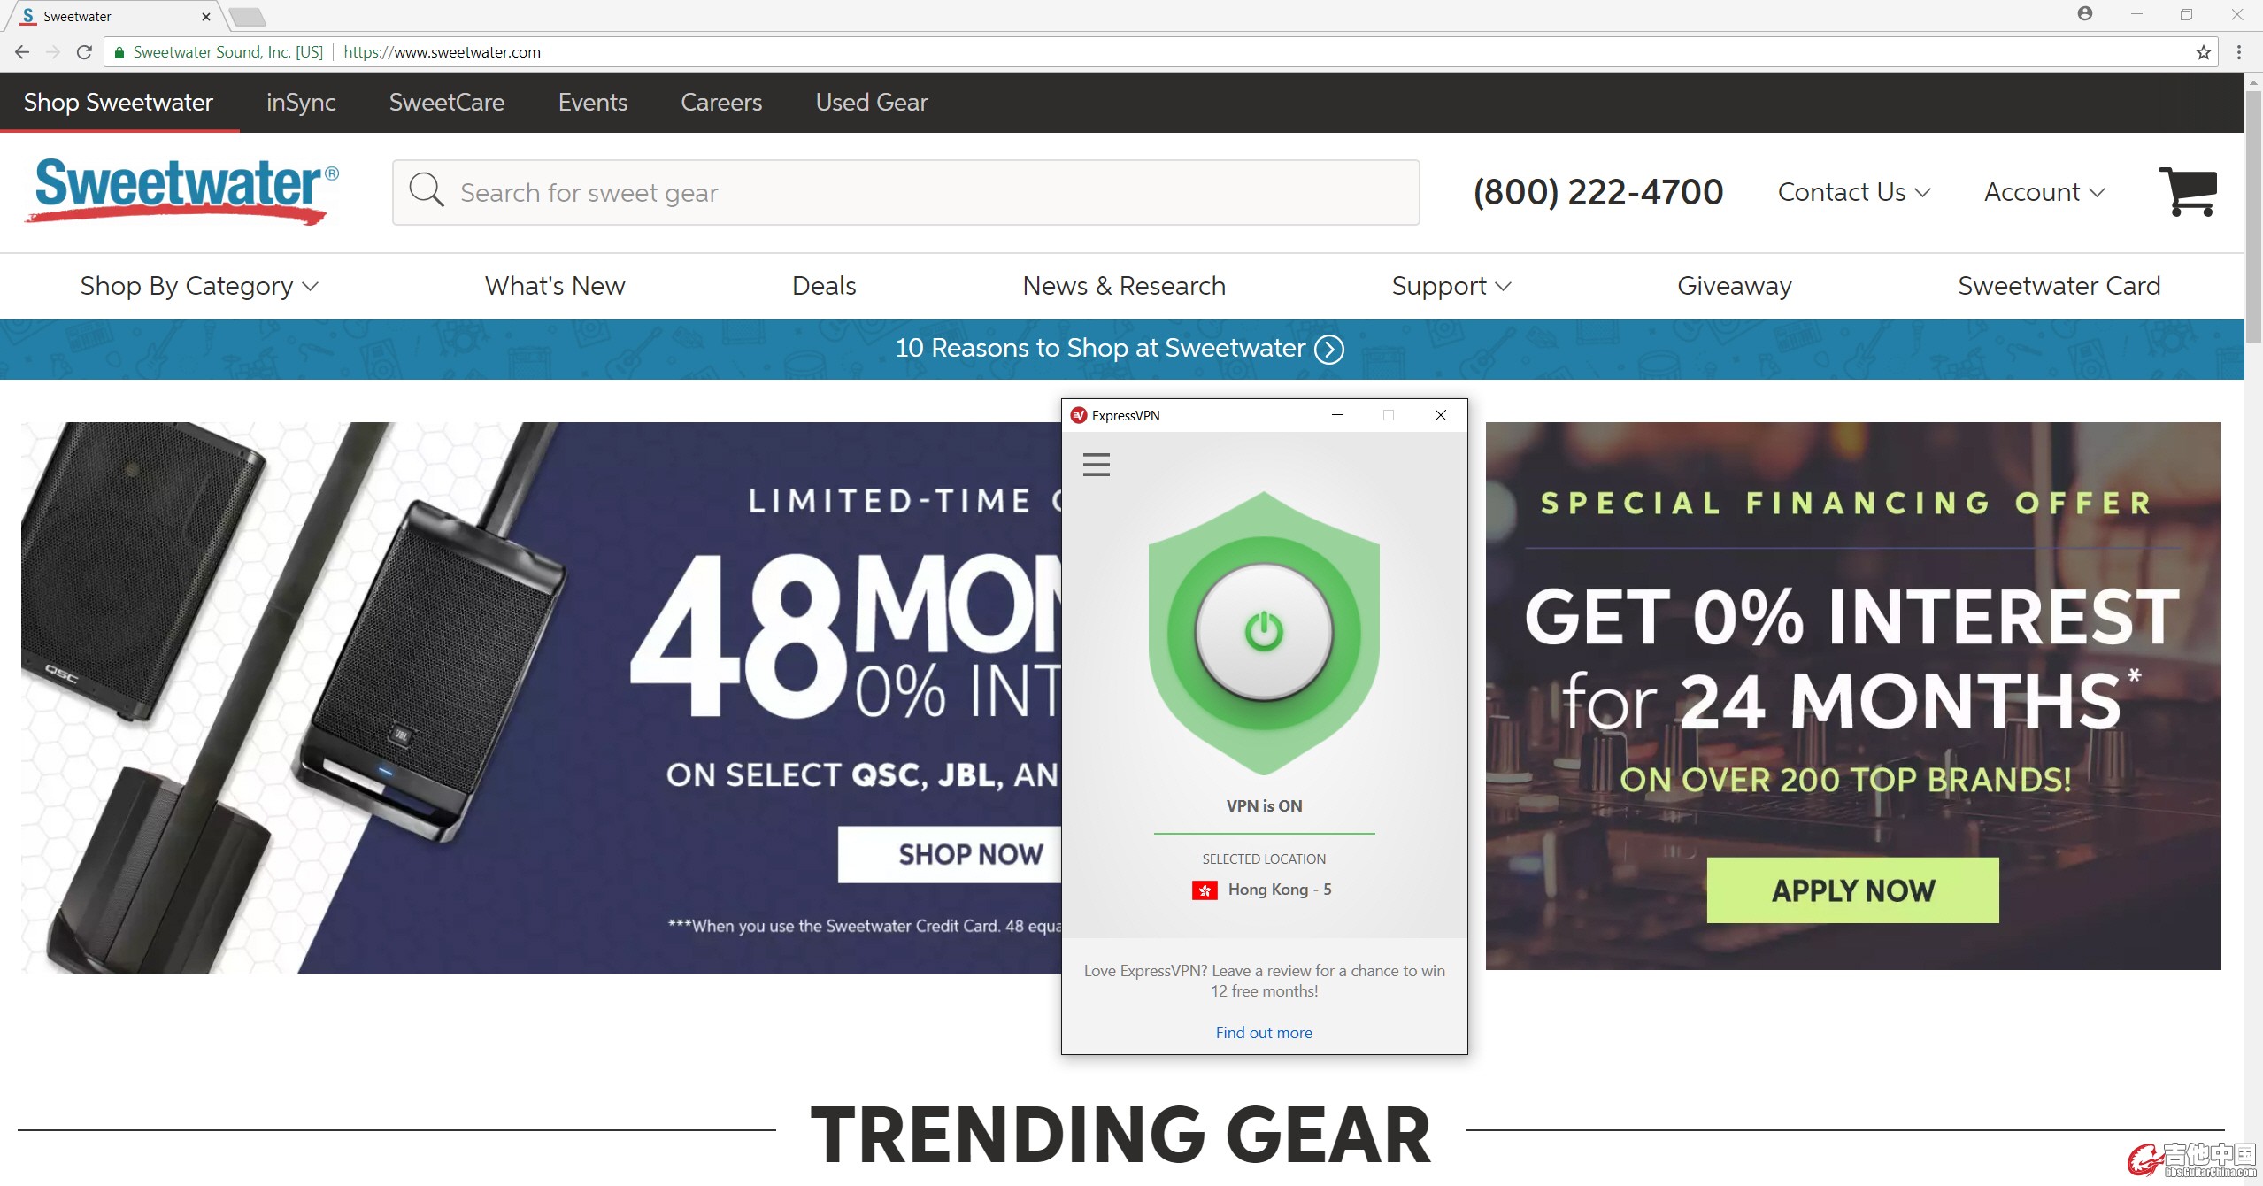
Task: Click the Sweetwater logo
Action: pos(182,191)
